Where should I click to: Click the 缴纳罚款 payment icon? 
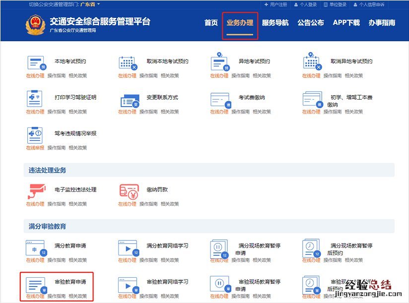pos(128,191)
